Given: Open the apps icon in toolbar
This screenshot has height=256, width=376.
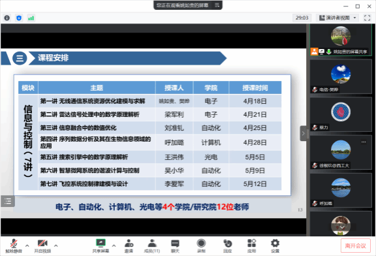Looking at the screenshot, I should [251, 246].
